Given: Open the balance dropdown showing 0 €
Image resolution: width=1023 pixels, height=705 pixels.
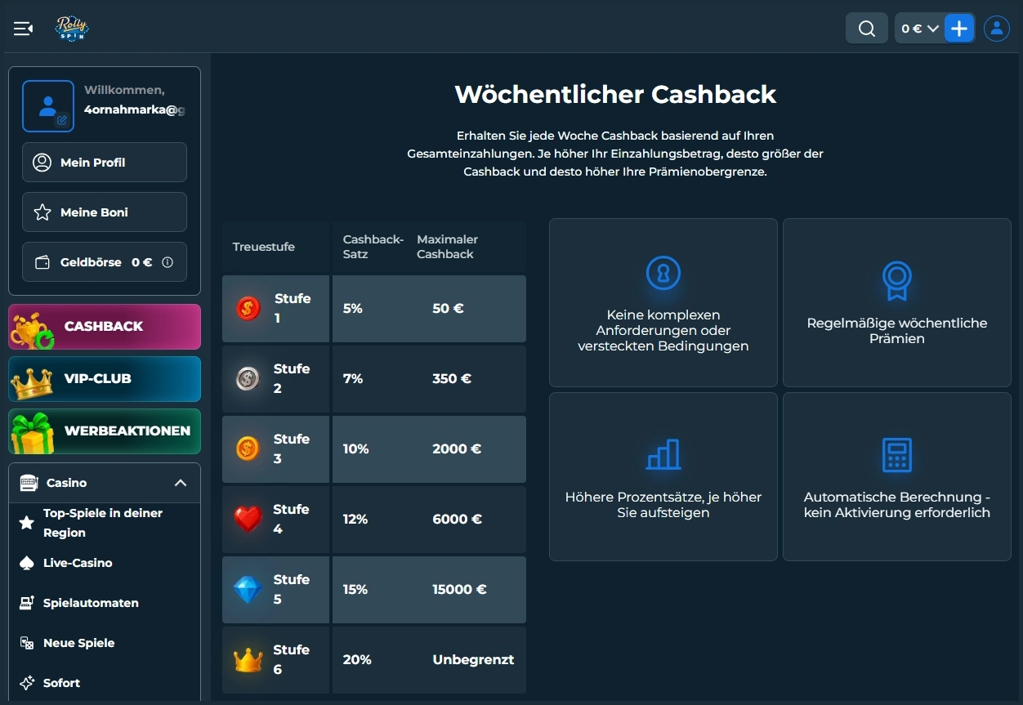Looking at the screenshot, I should point(918,28).
